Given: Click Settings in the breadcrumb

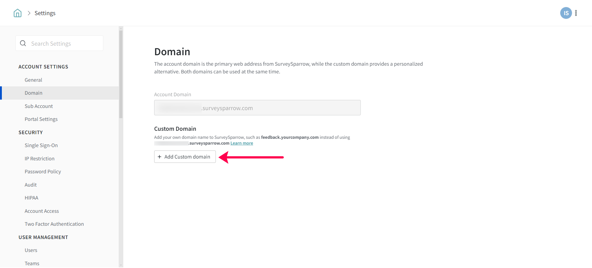Looking at the screenshot, I should tap(45, 13).
